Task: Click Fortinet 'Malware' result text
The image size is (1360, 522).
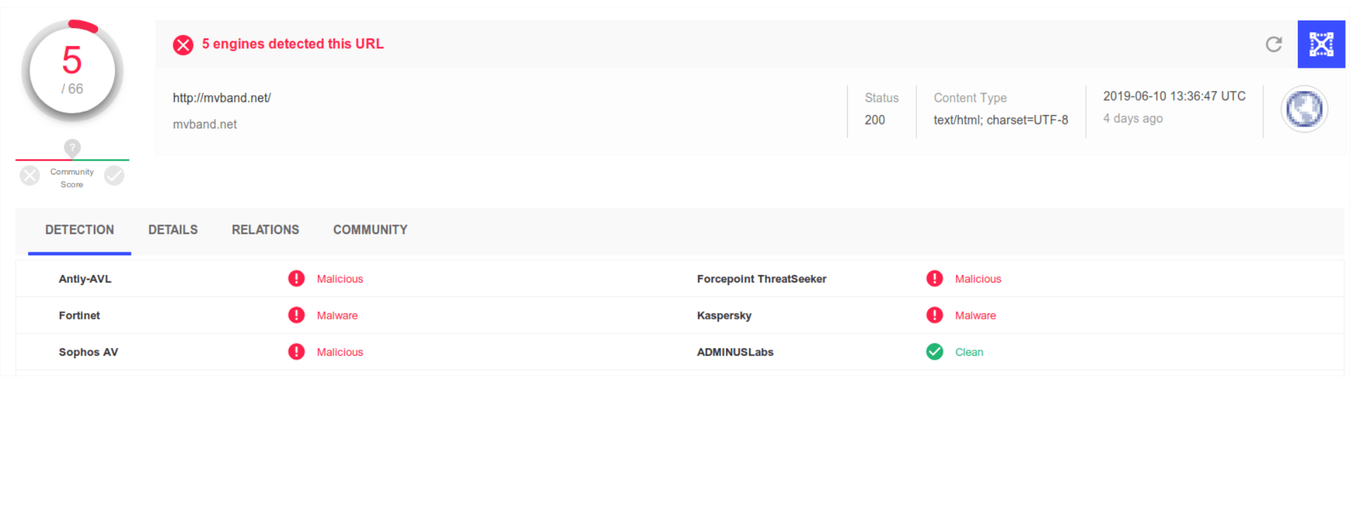Action: click(337, 315)
